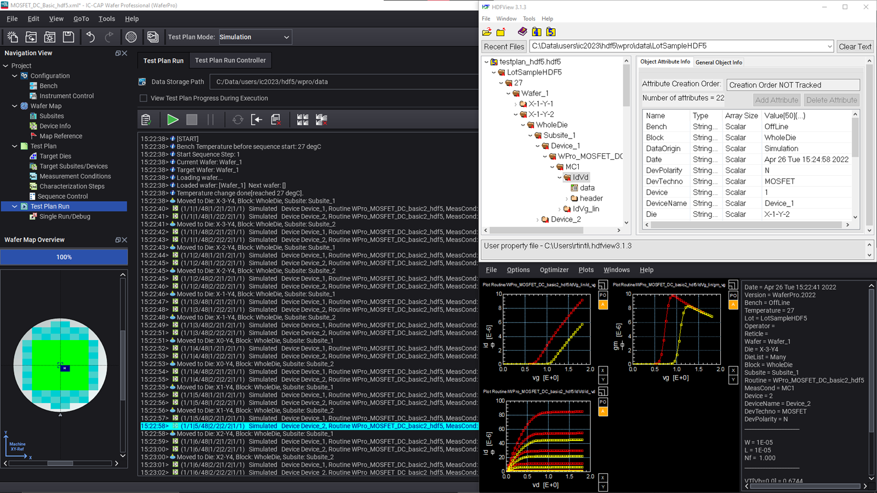The height and width of the screenshot is (493, 877).
Task: Expand the Device_2 node in HDFView tree
Action: coord(538,220)
